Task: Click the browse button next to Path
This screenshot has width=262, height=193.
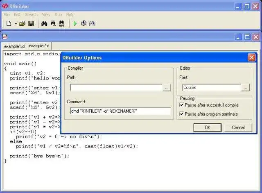Action: pyautogui.click(x=167, y=88)
